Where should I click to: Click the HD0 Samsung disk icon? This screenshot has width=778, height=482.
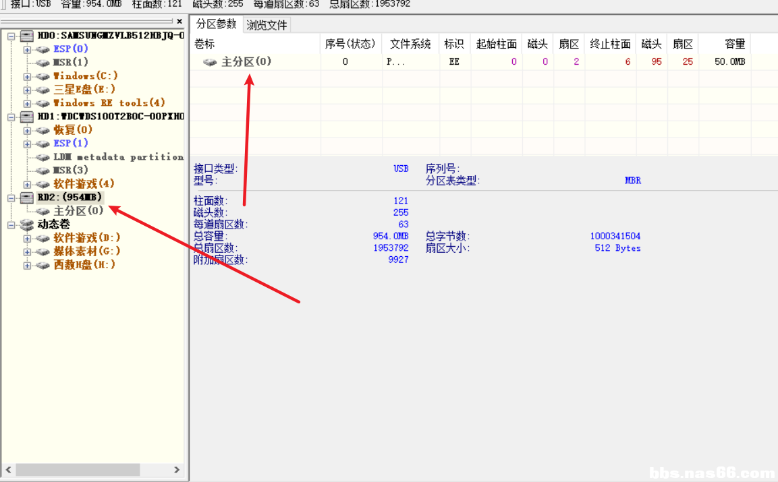click(x=27, y=35)
